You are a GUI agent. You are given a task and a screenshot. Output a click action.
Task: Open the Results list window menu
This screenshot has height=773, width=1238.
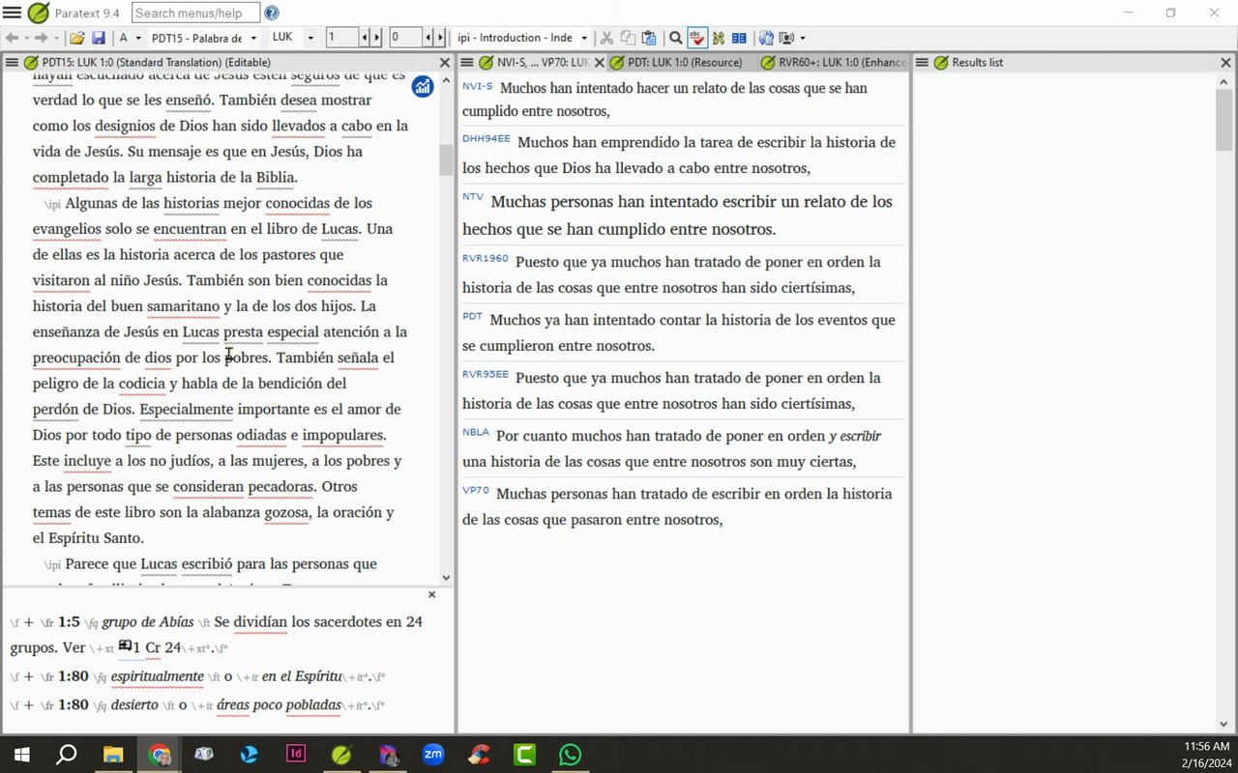(x=922, y=62)
